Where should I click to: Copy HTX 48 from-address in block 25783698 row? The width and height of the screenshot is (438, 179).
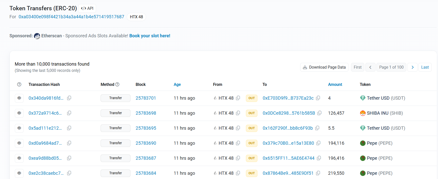point(238,113)
